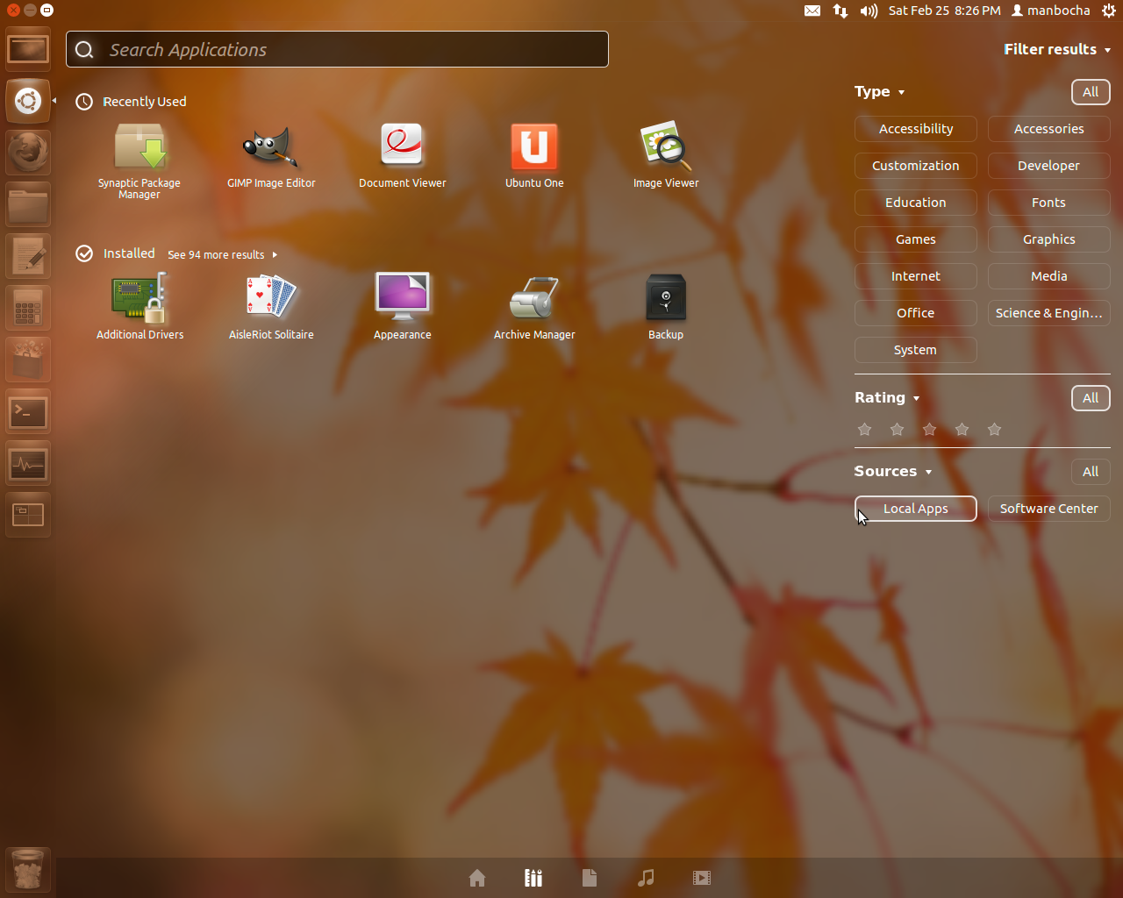
Task: Collapse the Rating filter section
Action: point(886,398)
